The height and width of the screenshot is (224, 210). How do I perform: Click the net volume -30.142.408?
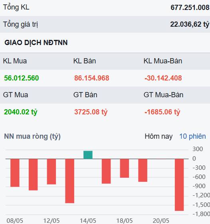[x=163, y=78]
